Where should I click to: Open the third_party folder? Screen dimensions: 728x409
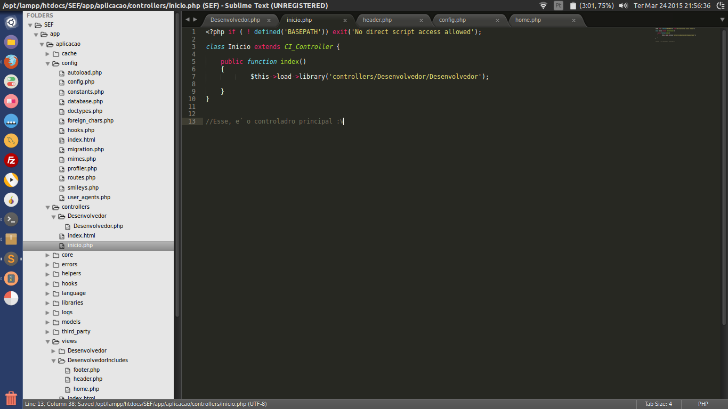coord(76,331)
